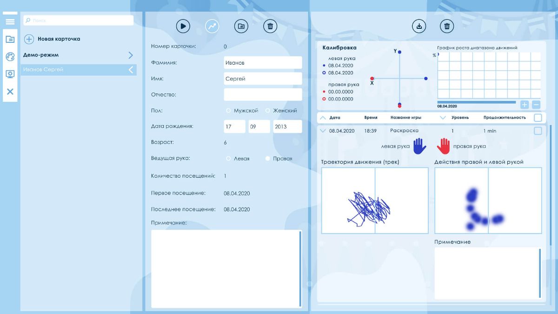Click the X close icon in sidebar
This screenshot has height=314, width=558.
coord(10,91)
